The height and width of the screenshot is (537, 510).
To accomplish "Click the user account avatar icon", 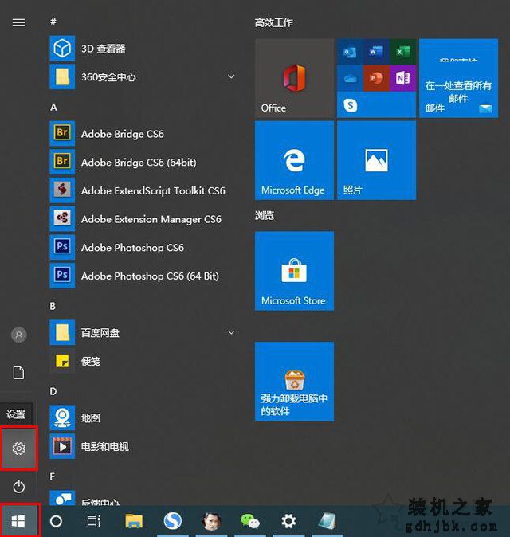I will (19, 335).
